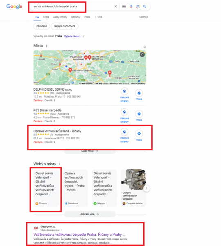
Task: Expand the map to full view
Action: (142, 55)
